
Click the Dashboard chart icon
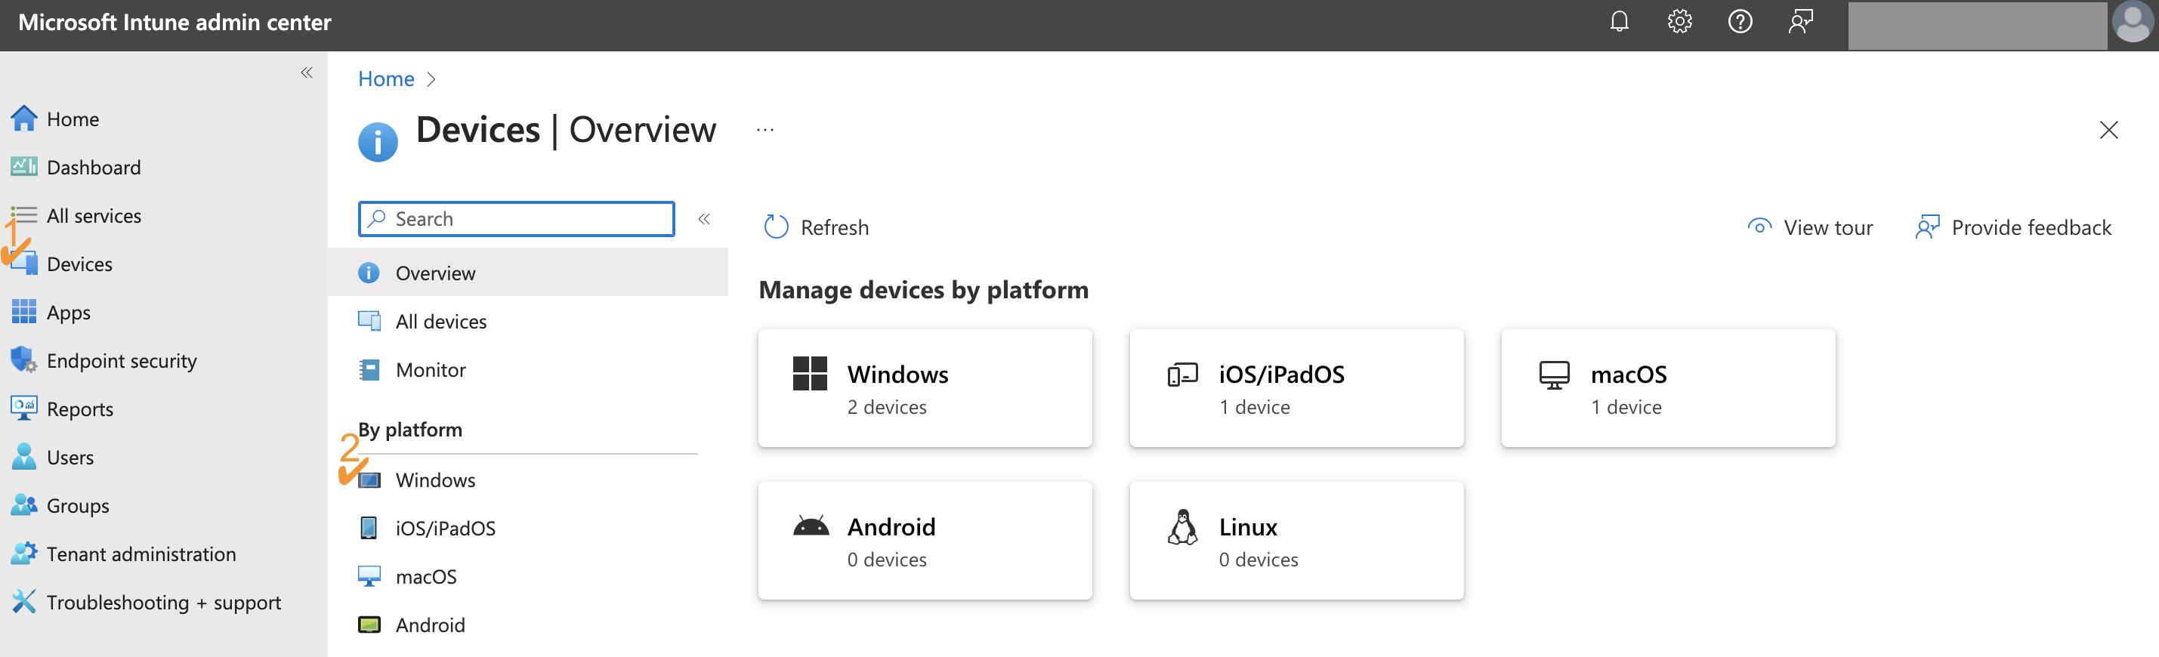[23, 166]
